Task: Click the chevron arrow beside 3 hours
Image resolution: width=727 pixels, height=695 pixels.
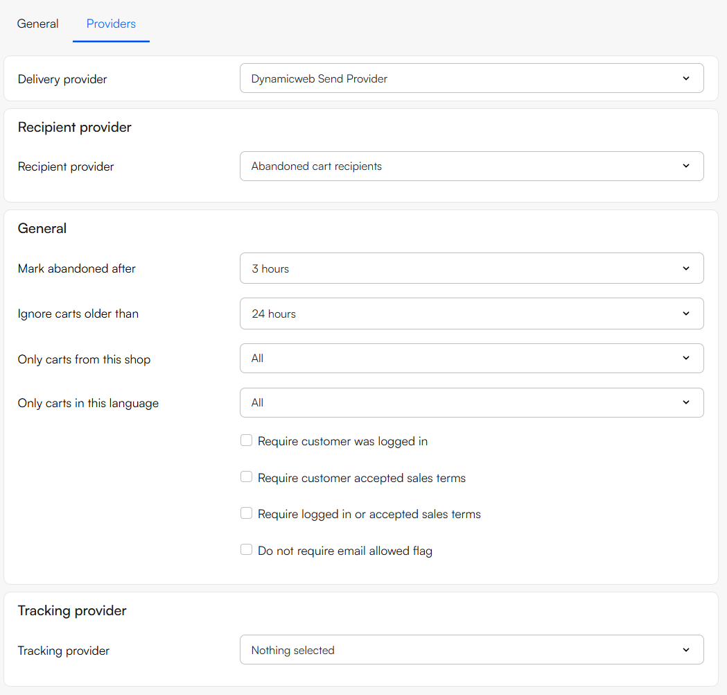Action: tap(686, 268)
